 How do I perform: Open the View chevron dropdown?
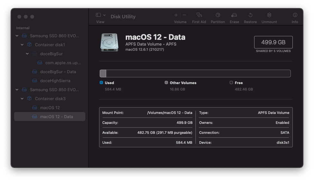(x=104, y=15)
